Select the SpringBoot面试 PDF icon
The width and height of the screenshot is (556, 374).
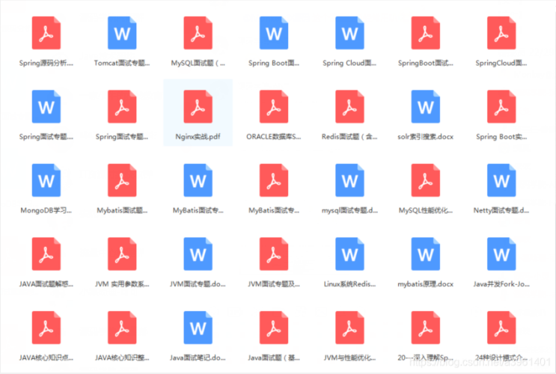pyautogui.click(x=426, y=33)
